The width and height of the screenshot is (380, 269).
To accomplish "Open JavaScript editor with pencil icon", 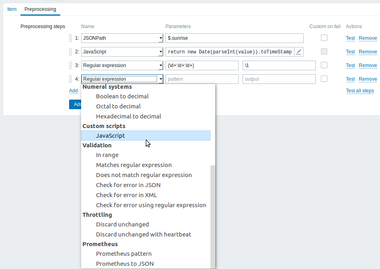I will [x=299, y=52].
